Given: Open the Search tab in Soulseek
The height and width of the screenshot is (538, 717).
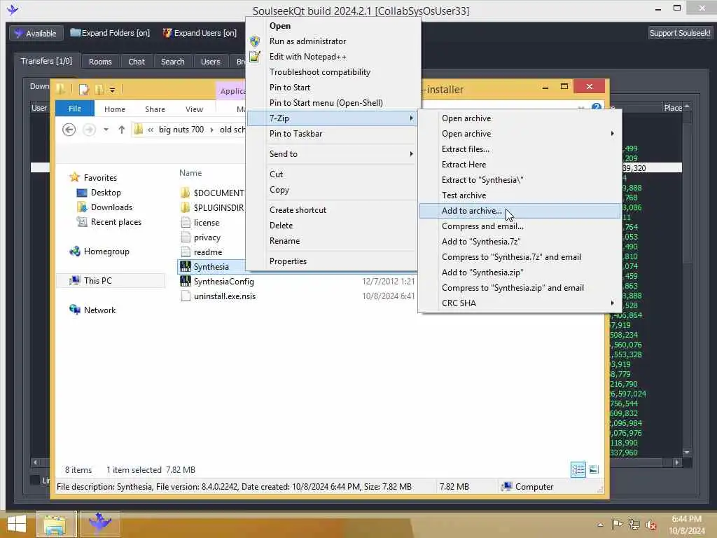Looking at the screenshot, I should pos(172,62).
